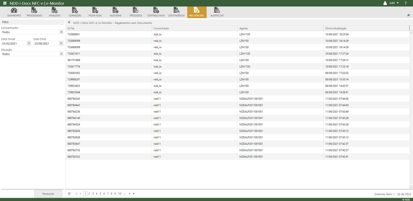
Task: Open the Inválidos section
Action: pyautogui.click(x=54, y=12)
